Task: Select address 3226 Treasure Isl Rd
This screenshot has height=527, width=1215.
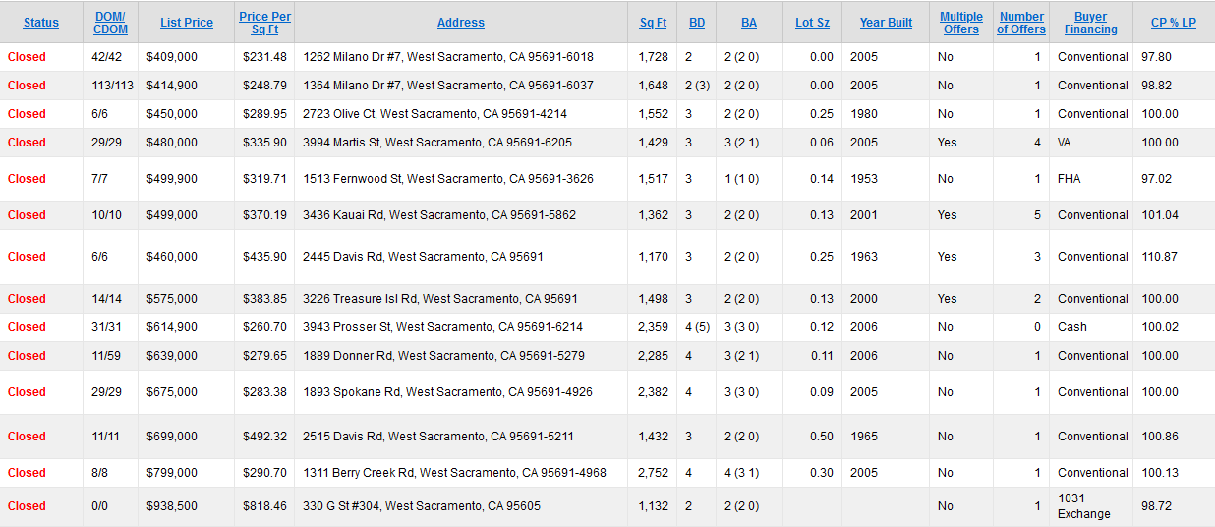Action: coord(440,299)
